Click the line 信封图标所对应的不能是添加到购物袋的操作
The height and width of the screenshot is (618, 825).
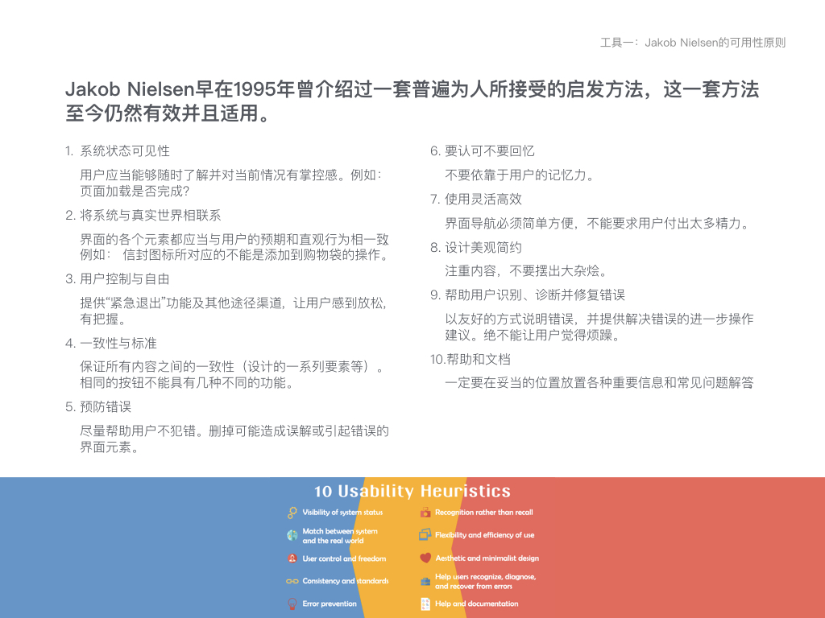click(x=257, y=255)
